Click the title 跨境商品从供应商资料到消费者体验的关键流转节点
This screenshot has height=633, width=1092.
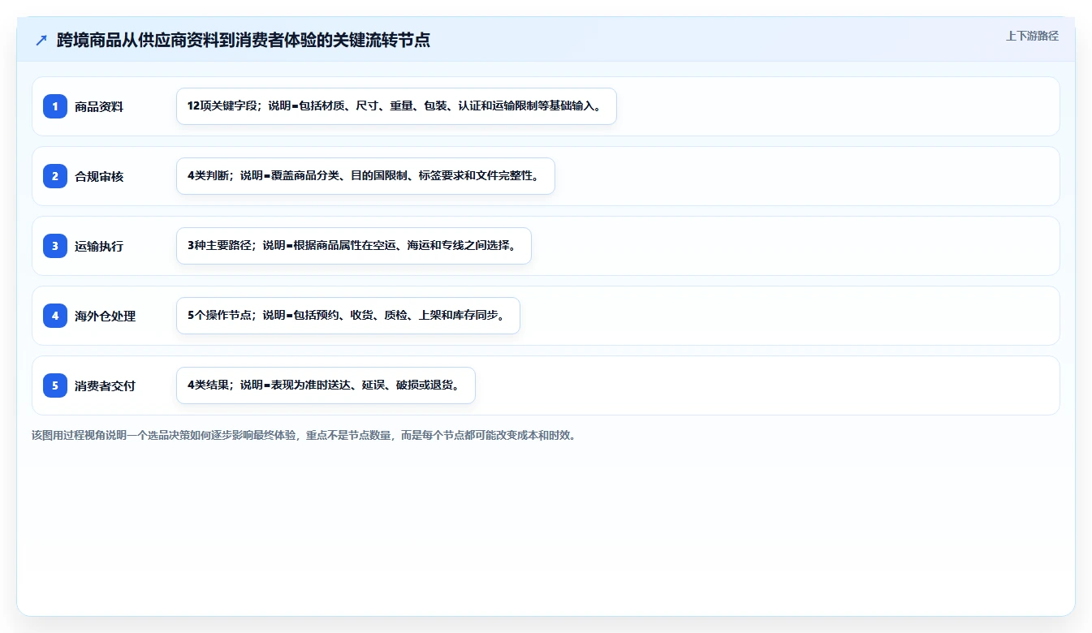(x=244, y=41)
